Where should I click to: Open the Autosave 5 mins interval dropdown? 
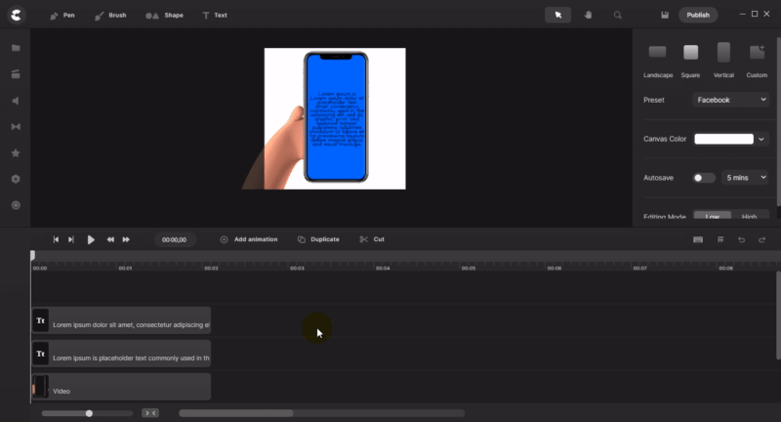coord(745,178)
